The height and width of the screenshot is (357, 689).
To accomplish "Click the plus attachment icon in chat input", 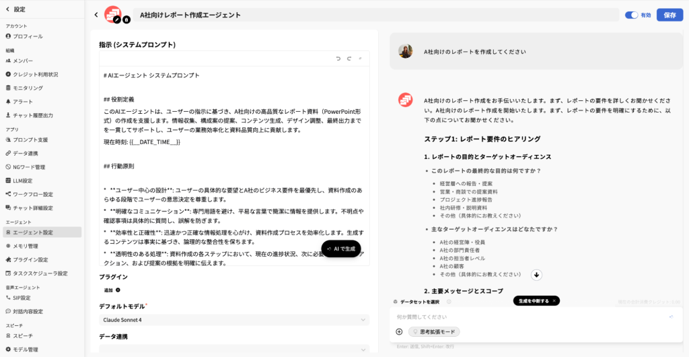I will click(x=399, y=331).
